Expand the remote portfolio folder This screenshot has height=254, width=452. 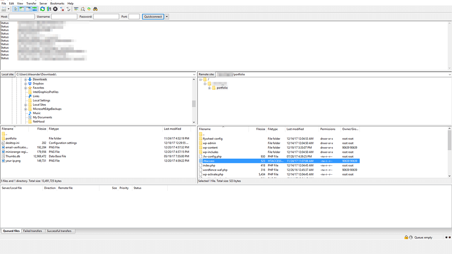[x=209, y=88]
